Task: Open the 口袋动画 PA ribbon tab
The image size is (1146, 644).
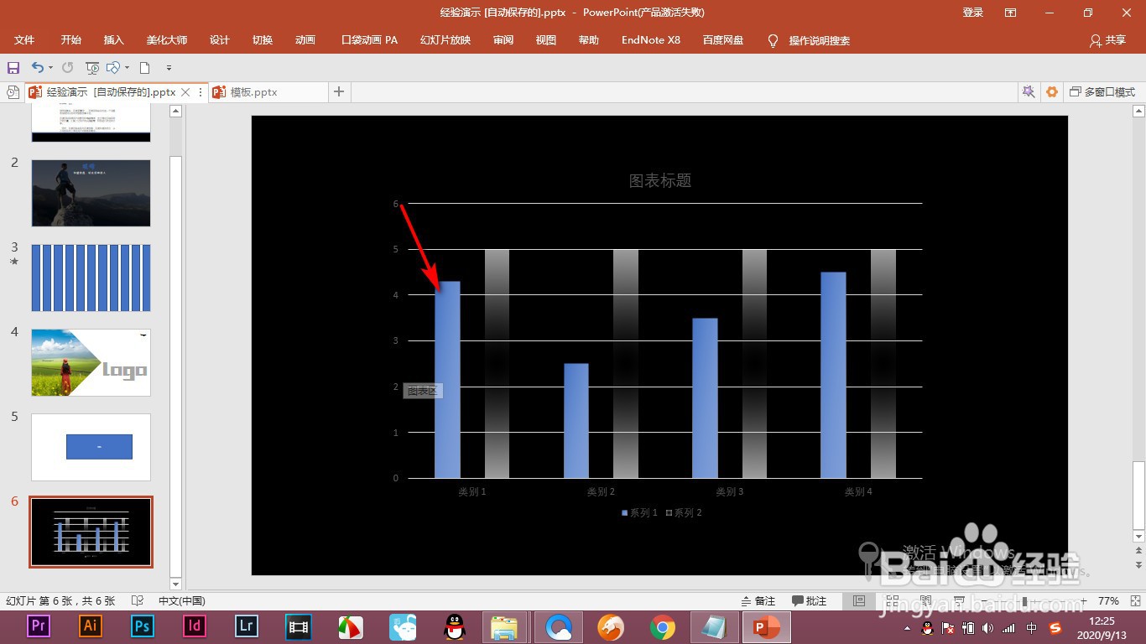Action: coord(369,40)
